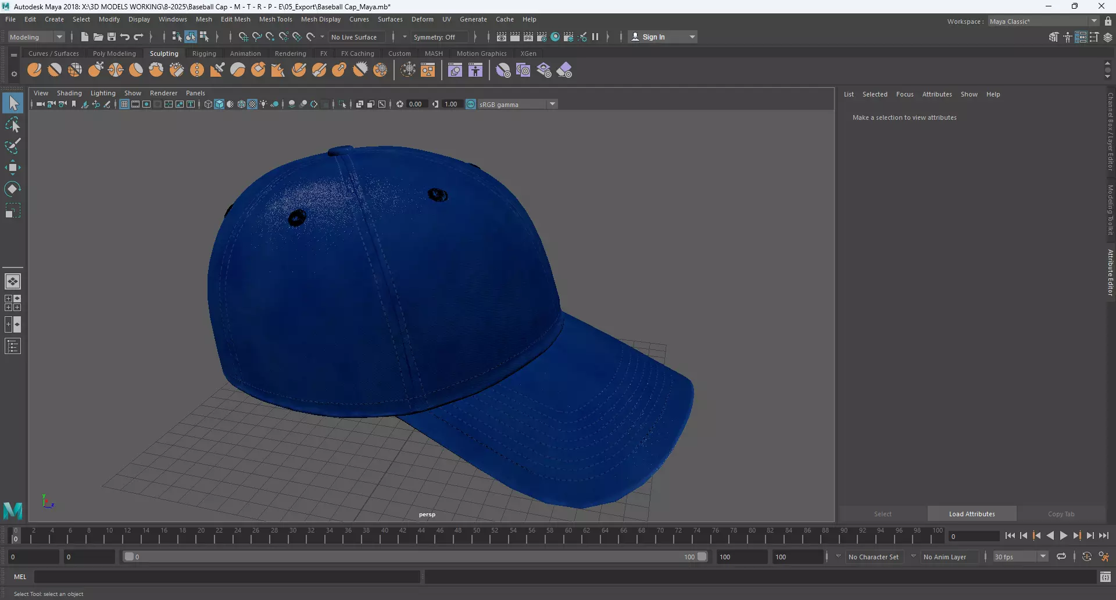Select the Spray sculpting tool
Screen dimensions: 1116x600
(177, 70)
